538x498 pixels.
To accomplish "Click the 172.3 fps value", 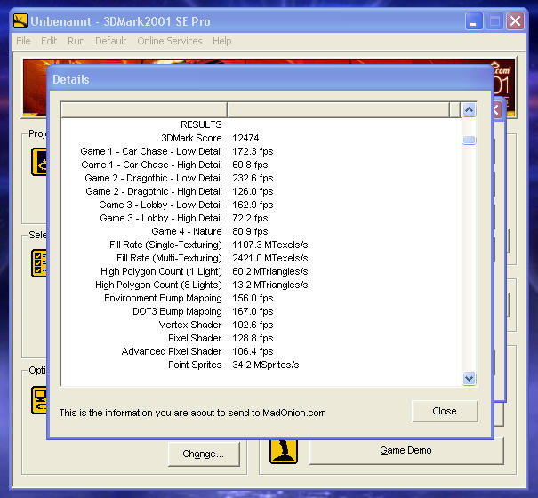I will (x=253, y=151).
